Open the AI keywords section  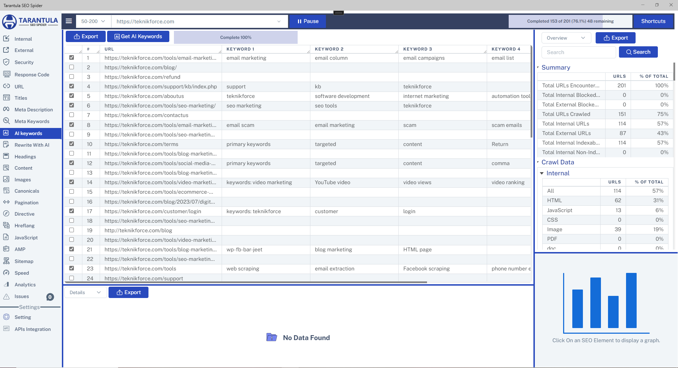pos(31,133)
